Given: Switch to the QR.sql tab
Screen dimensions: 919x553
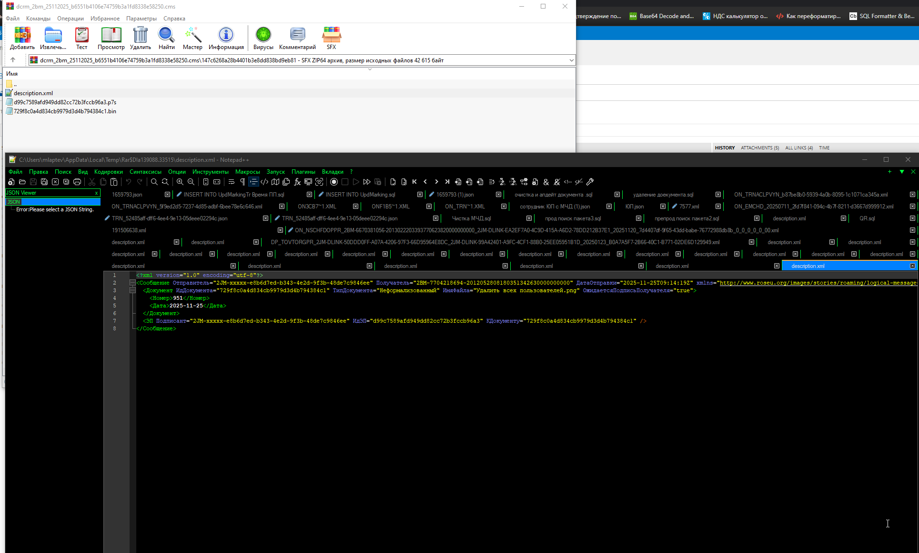Looking at the screenshot, I should [x=867, y=218].
